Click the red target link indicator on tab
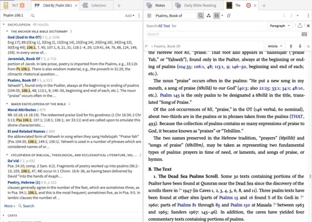 click(x=248, y=6)
